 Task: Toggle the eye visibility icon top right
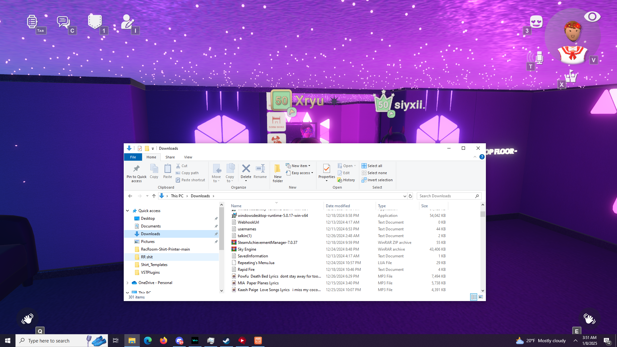pos(592,17)
